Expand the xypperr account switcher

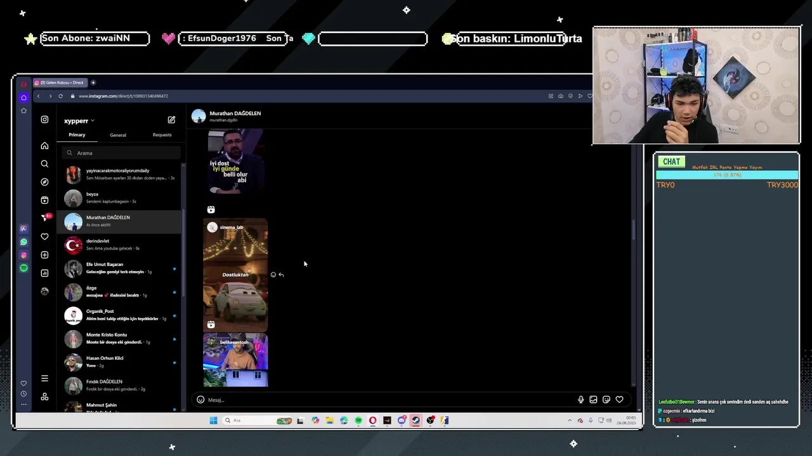click(x=79, y=120)
